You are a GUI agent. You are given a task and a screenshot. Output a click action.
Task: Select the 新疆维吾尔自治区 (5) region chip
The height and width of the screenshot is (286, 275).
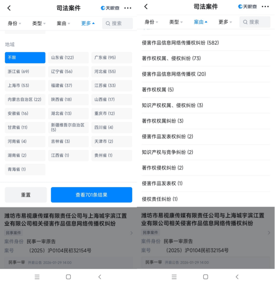(68, 127)
